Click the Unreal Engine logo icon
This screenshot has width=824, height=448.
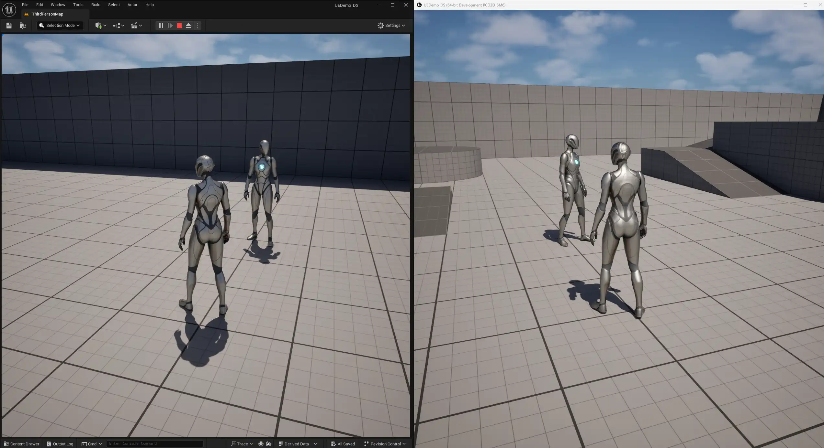(9, 10)
